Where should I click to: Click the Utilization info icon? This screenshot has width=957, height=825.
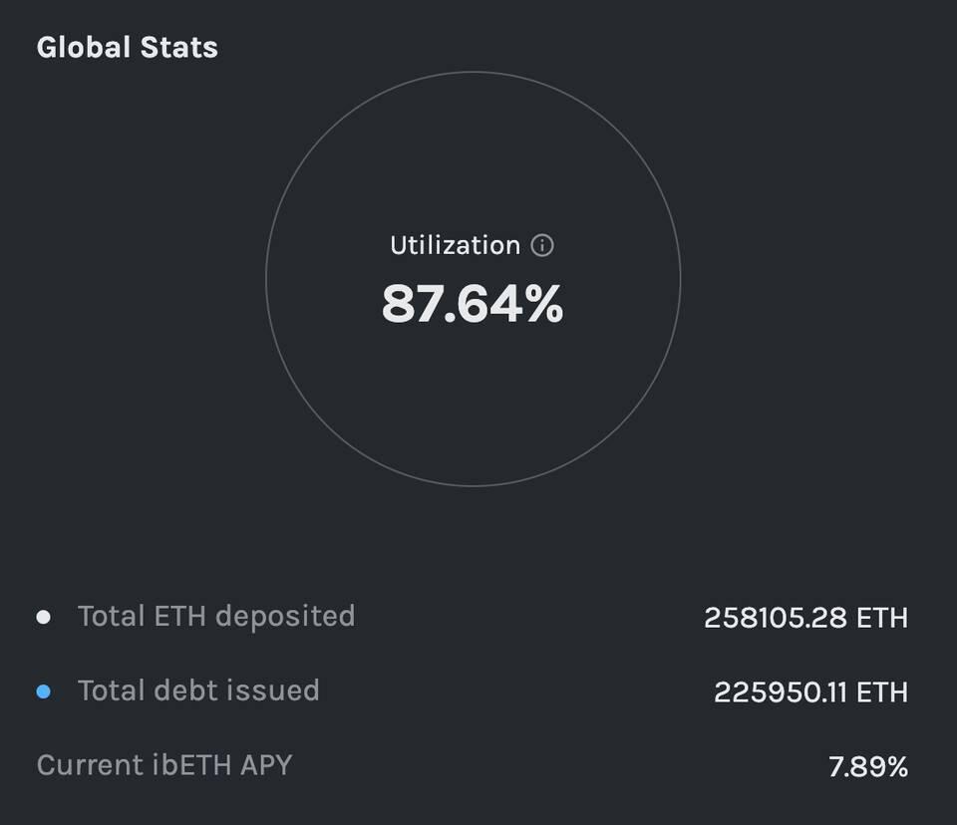pyautogui.click(x=542, y=245)
